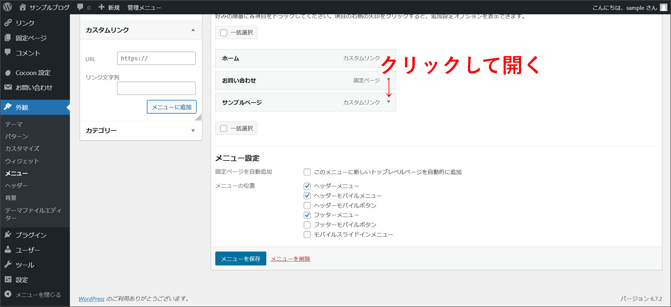The width and height of the screenshot is (671, 307).
Task: Uncheck the フッターメニュー checkbox
Action: 307,215
